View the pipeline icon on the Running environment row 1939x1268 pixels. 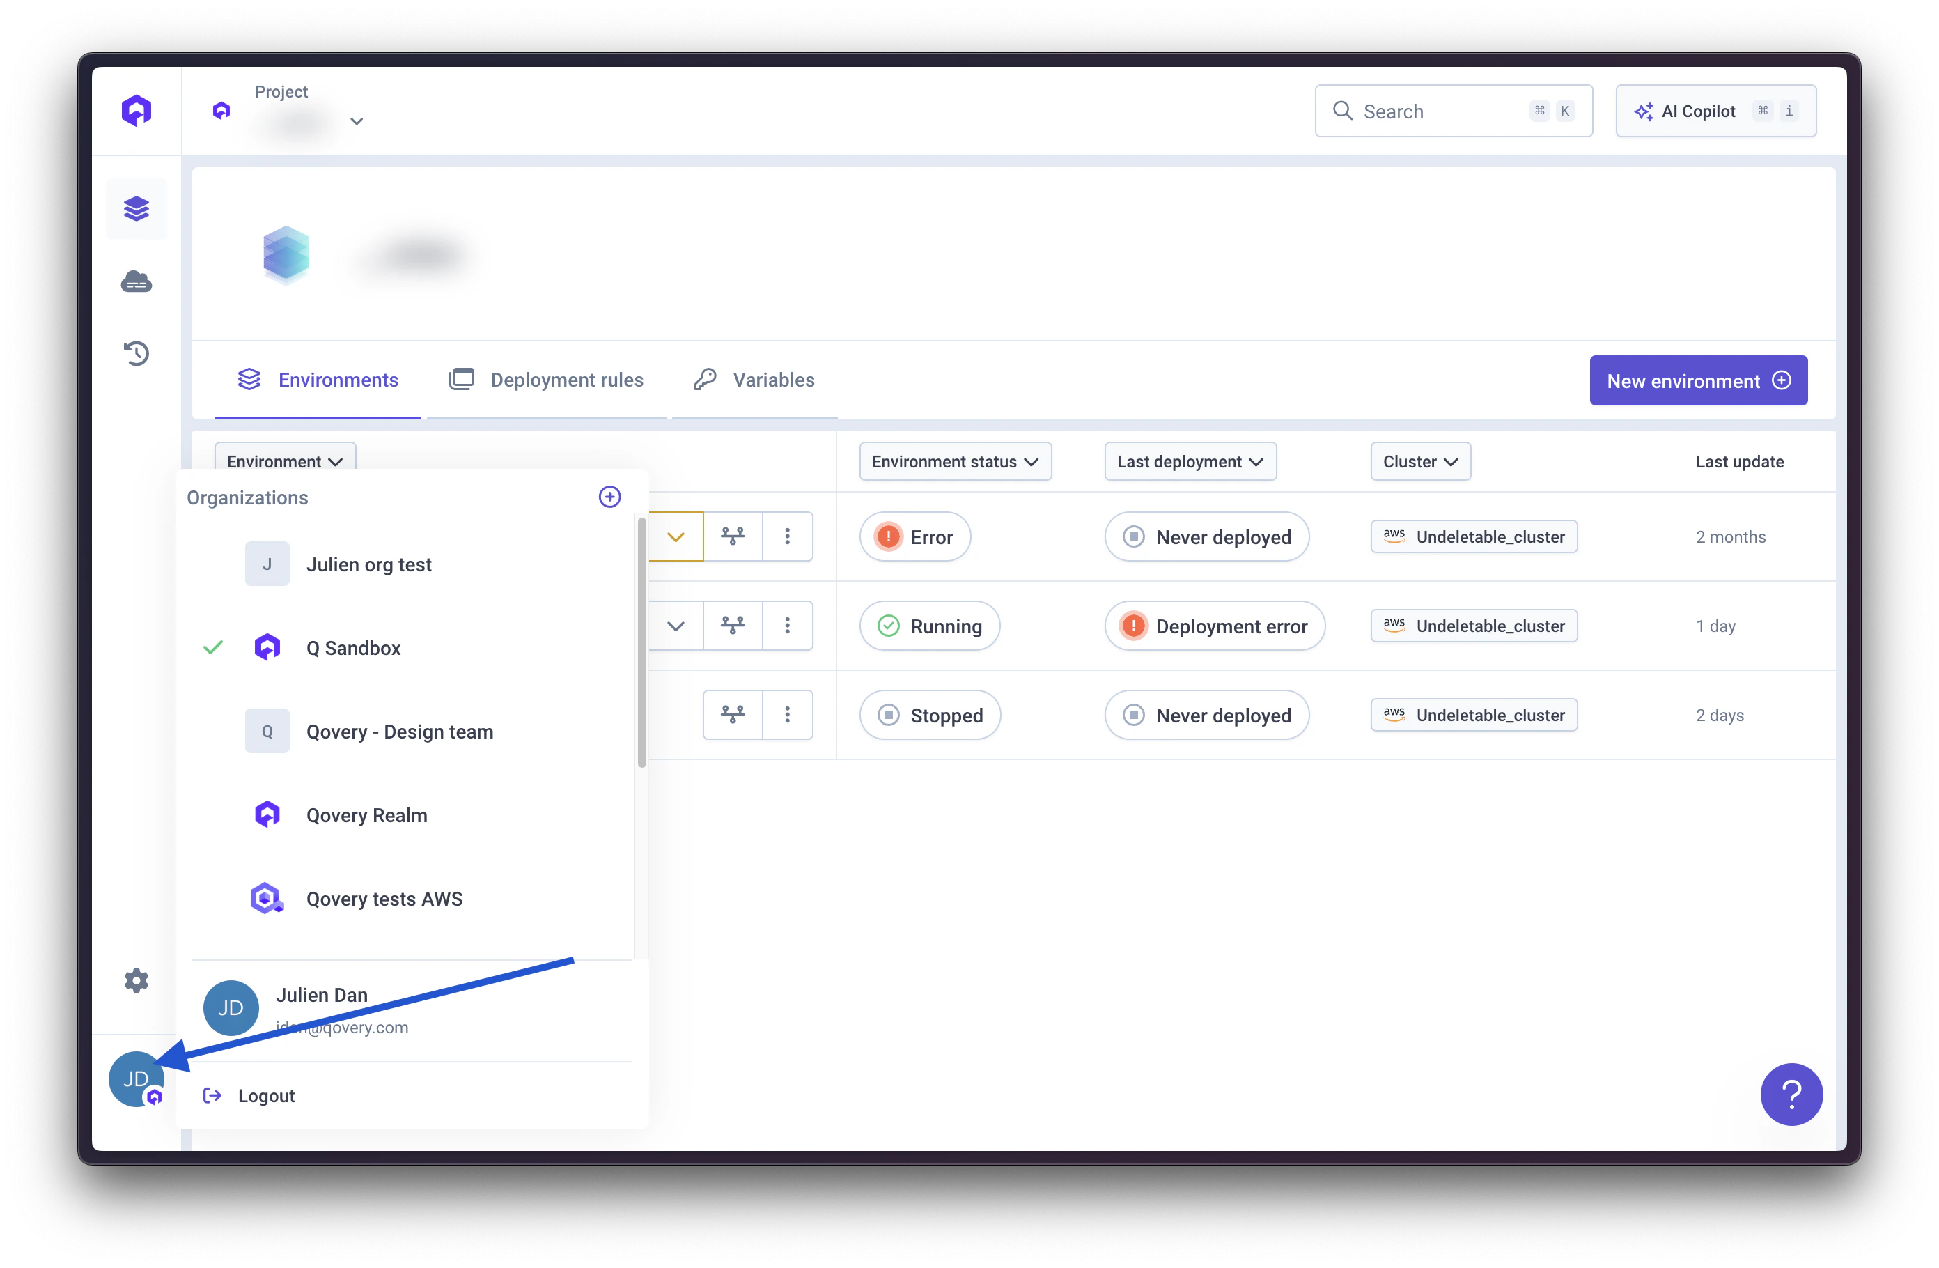coord(733,625)
